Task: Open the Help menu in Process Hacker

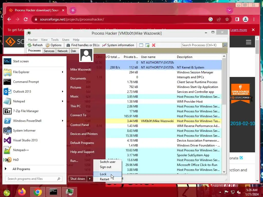Action: pyautogui.click(x=76, y=40)
